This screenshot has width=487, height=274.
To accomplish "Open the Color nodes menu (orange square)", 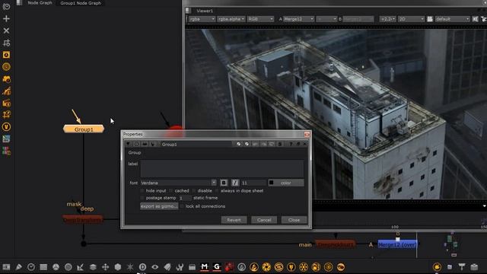I will point(6,55).
